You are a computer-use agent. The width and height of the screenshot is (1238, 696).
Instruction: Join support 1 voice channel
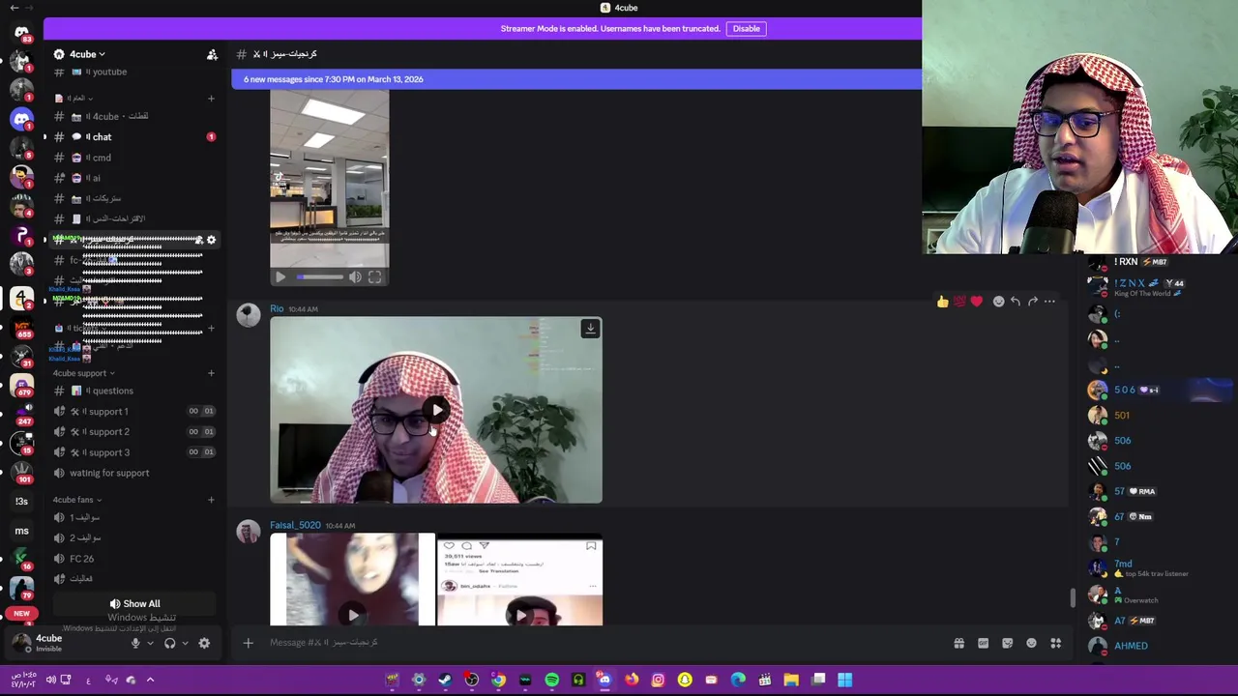coord(135,412)
